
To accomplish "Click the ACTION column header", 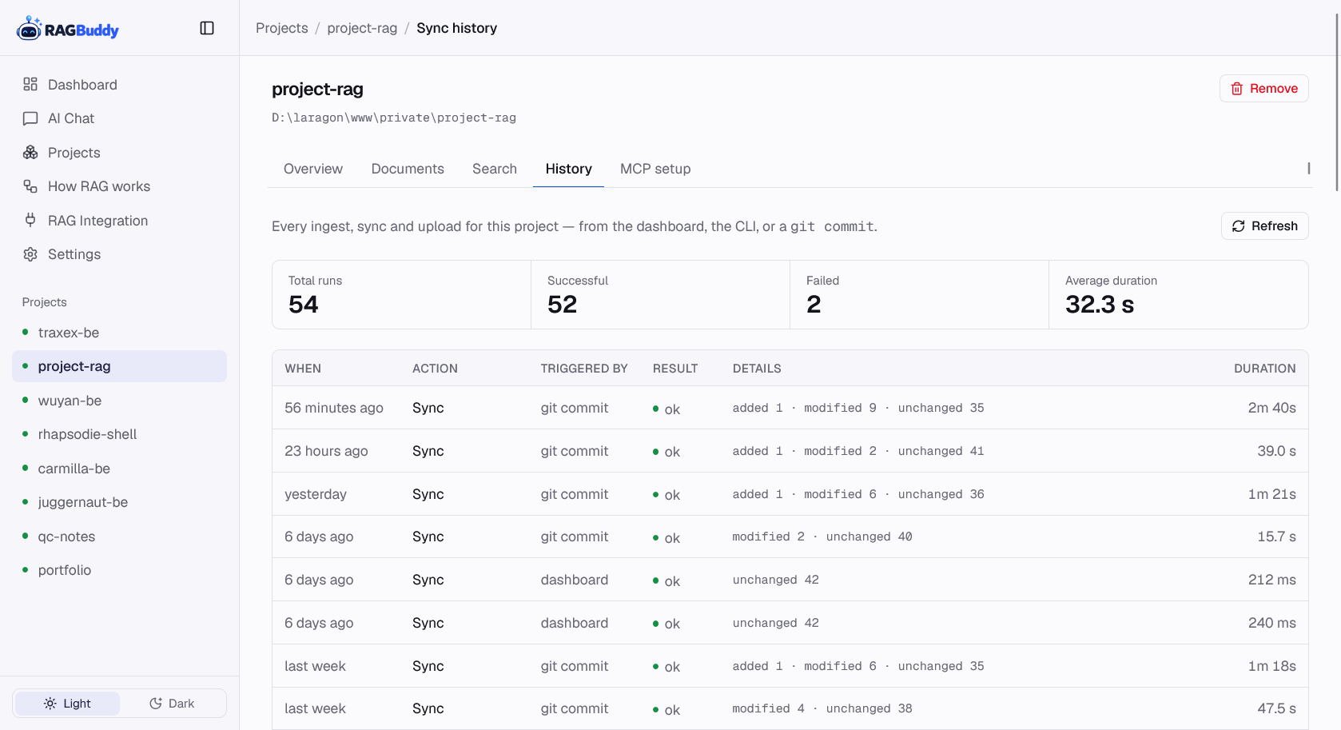I will point(435,369).
